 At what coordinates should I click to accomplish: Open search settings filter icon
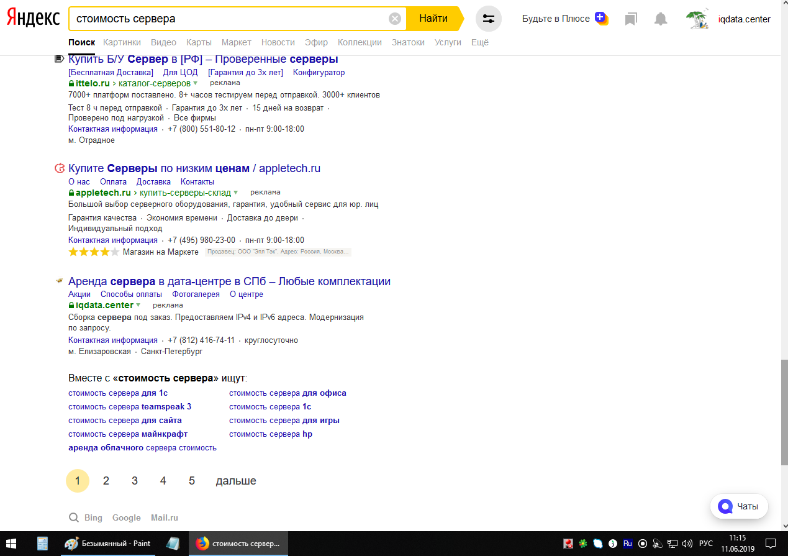coord(489,19)
